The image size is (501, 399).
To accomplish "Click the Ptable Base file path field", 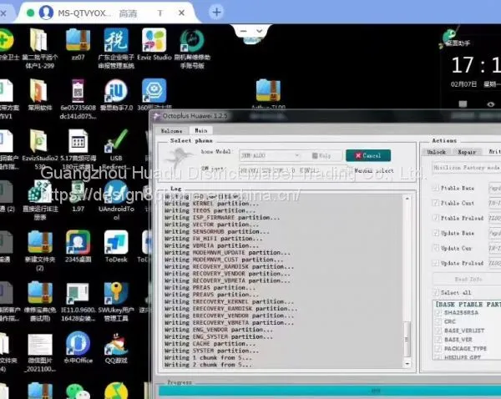I will tap(495, 188).
